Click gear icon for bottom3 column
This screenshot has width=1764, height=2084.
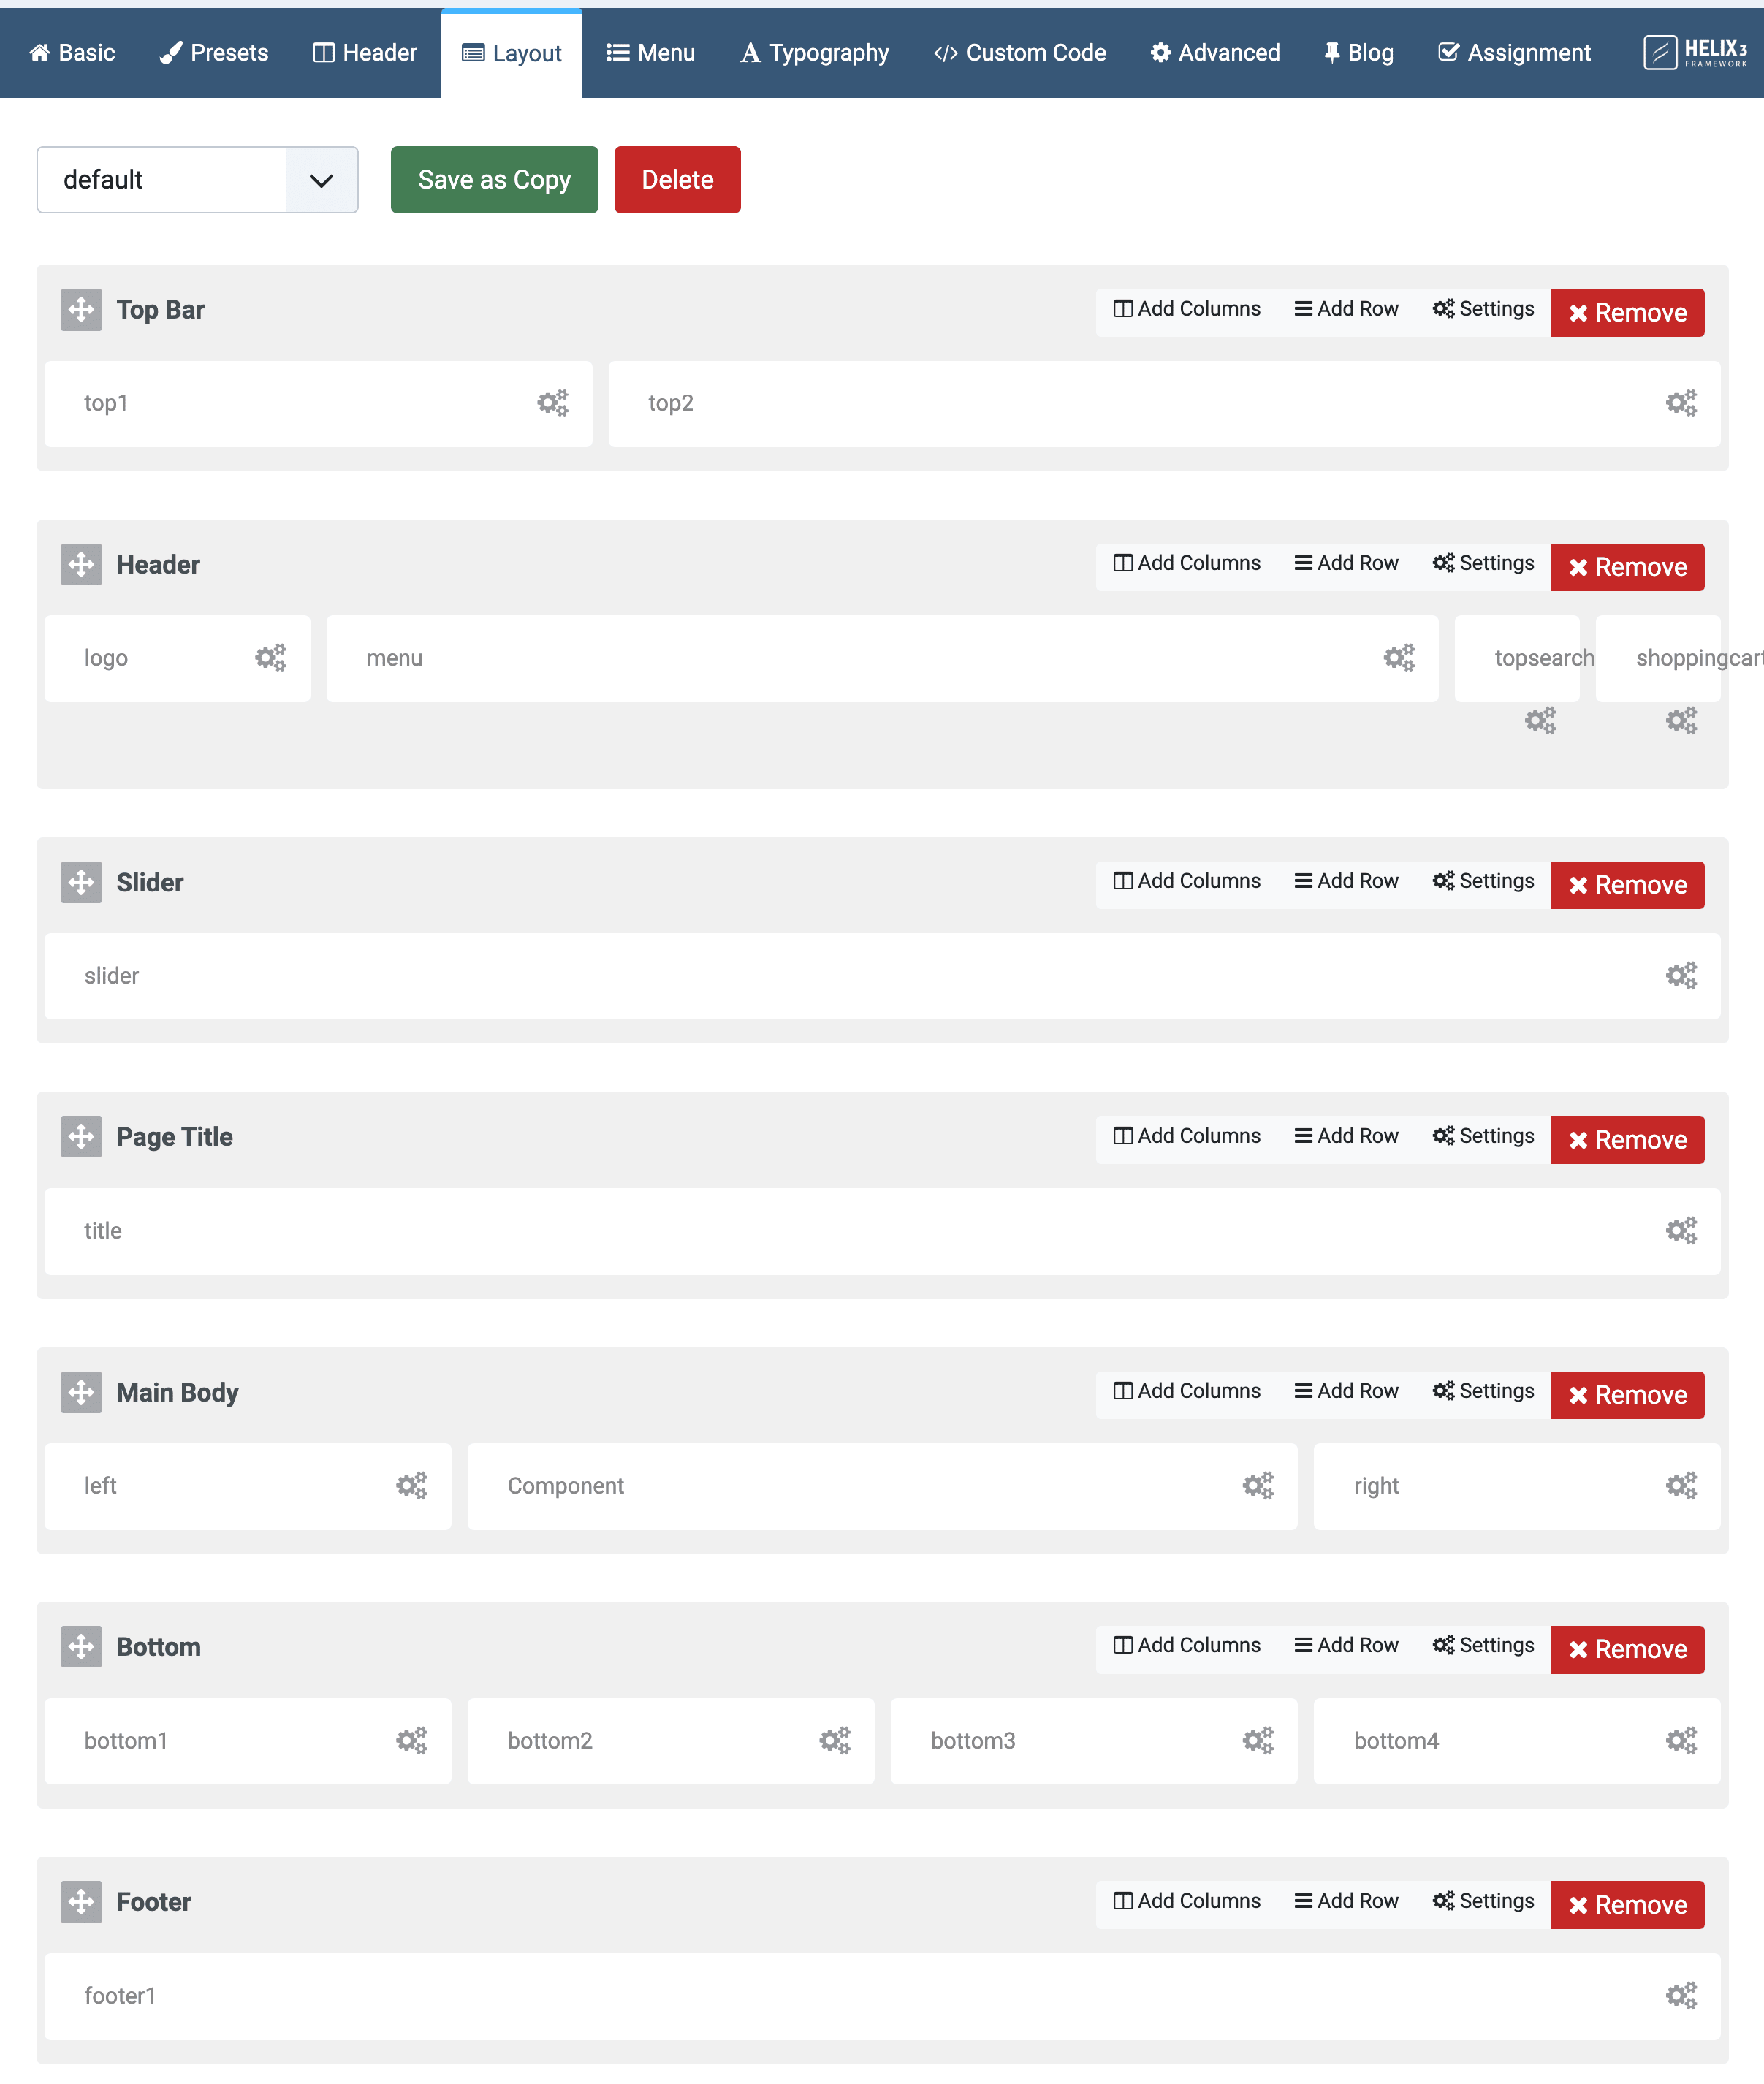click(1257, 1741)
